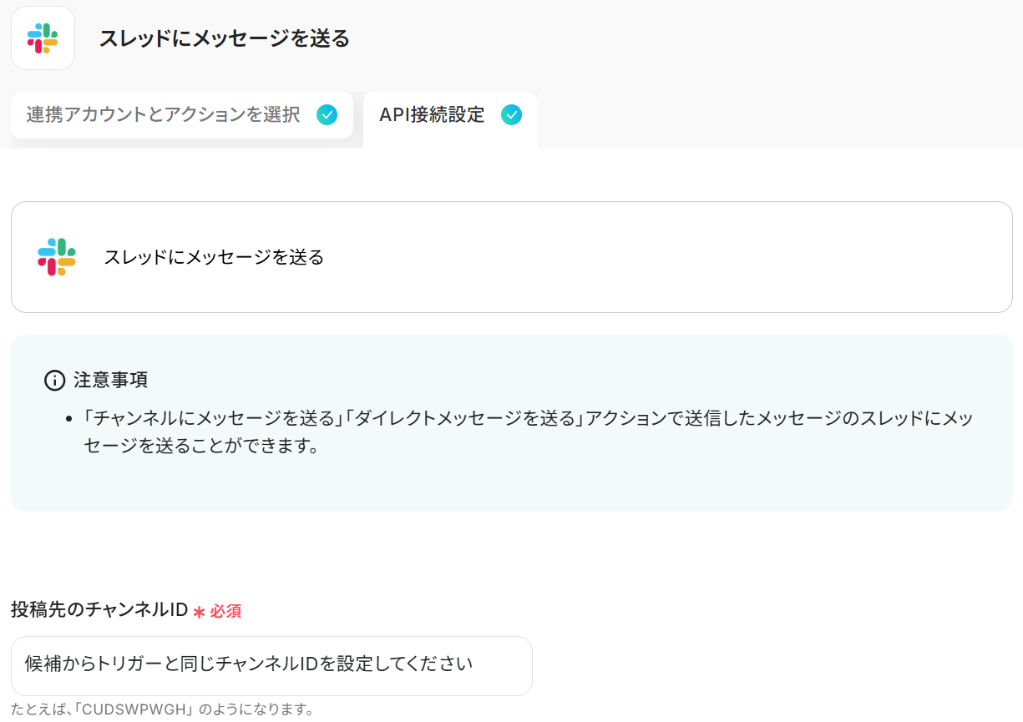Click the checkmark badge beside API接続設定
Image resolution: width=1023 pixels, height=722 pixels.
[x=511, y=115]
